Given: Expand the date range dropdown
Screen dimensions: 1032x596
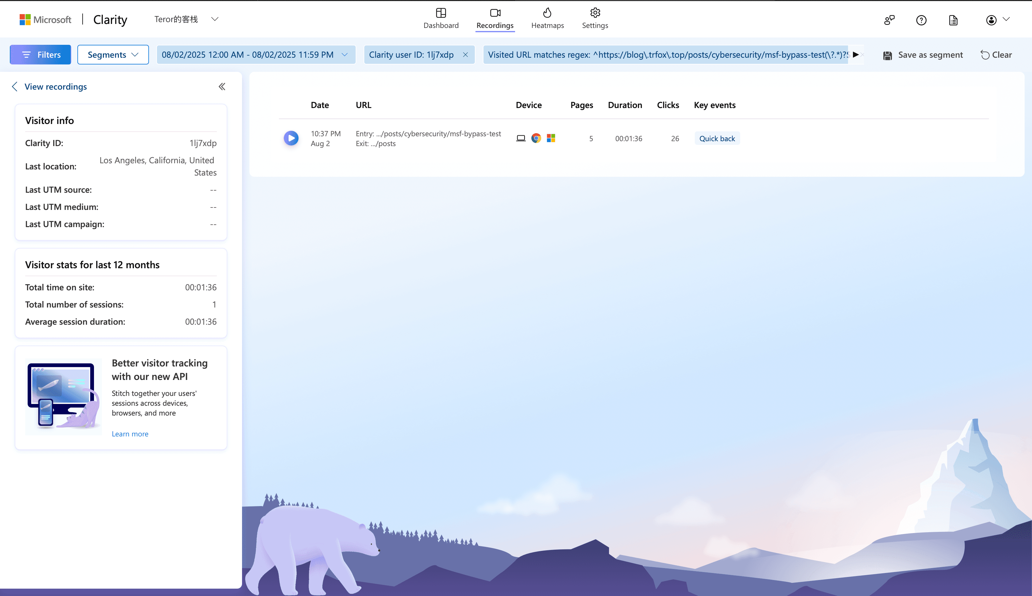Looking at the screenshot, I should coord(344,54).
